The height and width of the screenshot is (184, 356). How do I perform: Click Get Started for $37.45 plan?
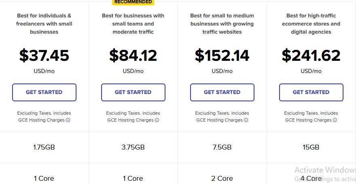[x=44, y=92]
